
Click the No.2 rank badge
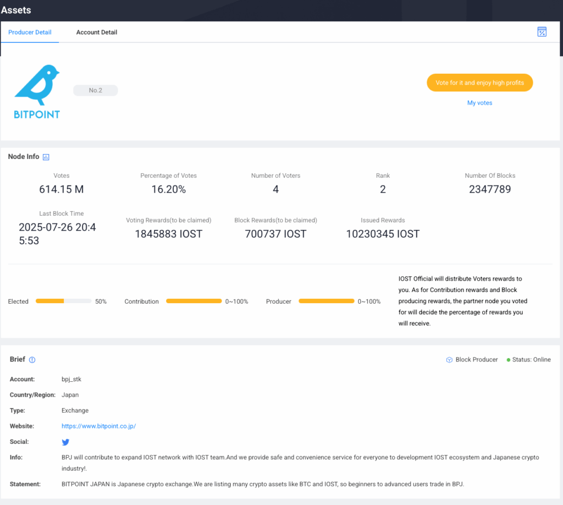(x=96, y=90)
